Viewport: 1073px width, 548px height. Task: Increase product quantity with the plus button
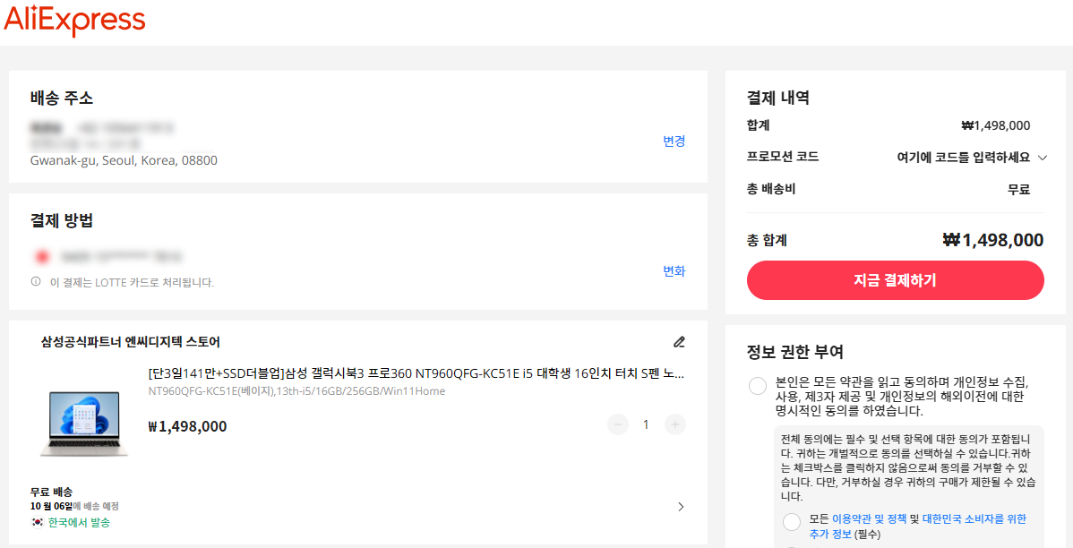click(x=674, y=424)
